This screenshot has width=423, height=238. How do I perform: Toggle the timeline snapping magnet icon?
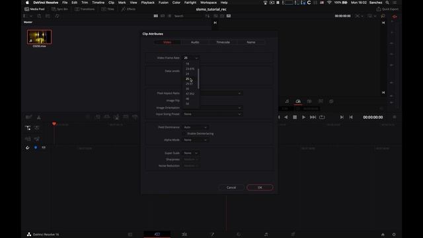(x=27, y=148)
